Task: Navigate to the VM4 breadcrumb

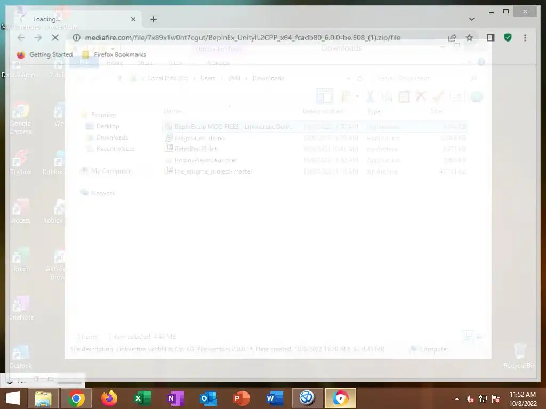Action: click(x=234, y=78)
